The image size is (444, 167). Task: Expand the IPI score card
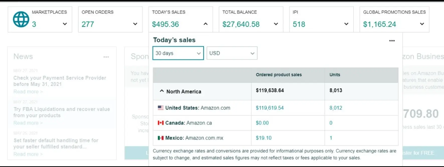click(x=346, y=24)
